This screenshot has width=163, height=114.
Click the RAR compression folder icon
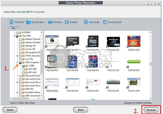[23, 96]
